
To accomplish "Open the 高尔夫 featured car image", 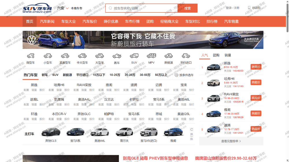I will coord(124,132).
